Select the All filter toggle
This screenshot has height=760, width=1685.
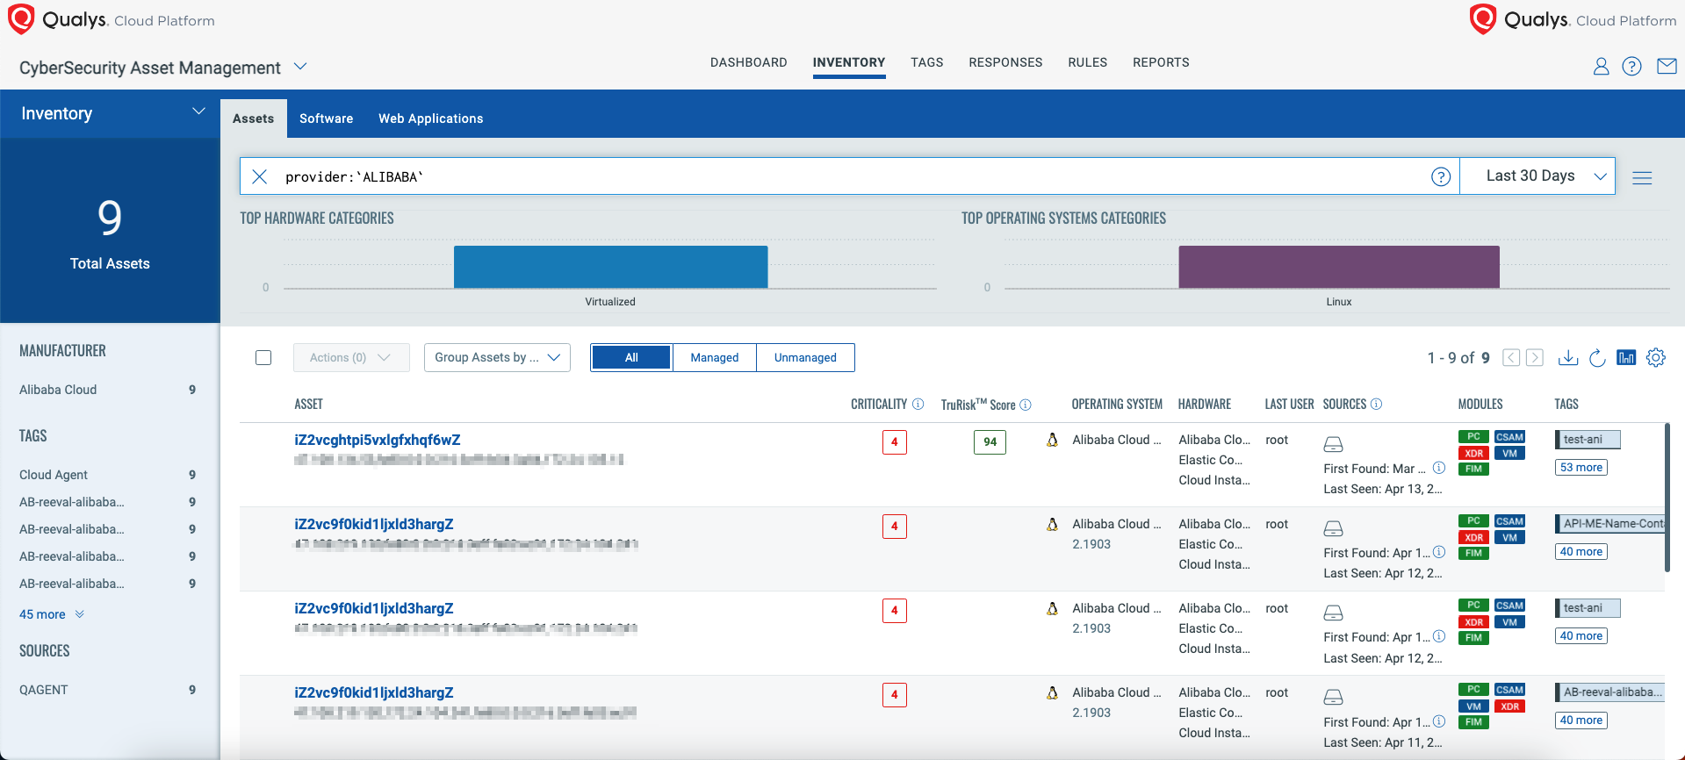tap(631, 357)
